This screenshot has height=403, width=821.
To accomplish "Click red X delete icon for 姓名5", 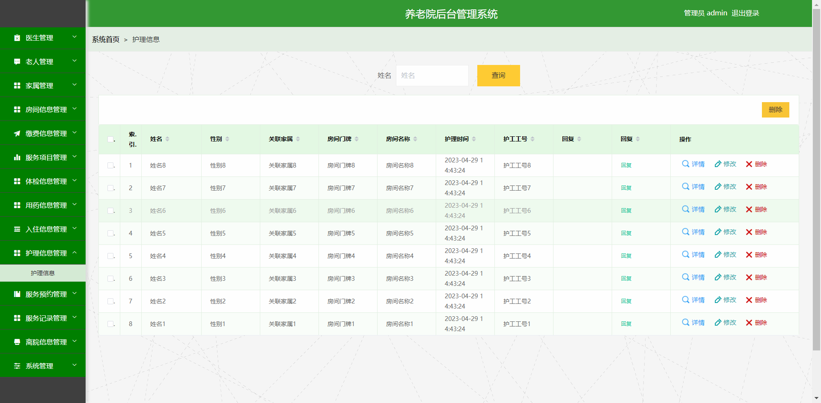I will 749,232.
